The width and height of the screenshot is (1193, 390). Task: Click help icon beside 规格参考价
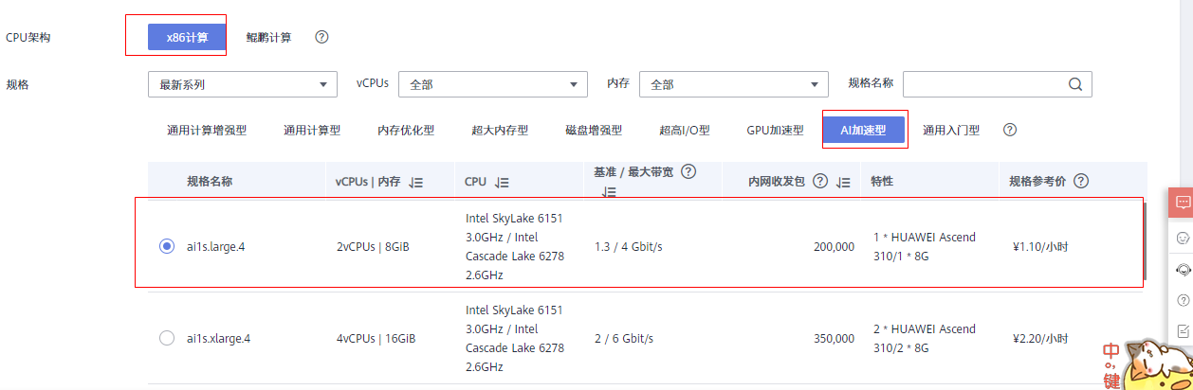(1081, 181)
